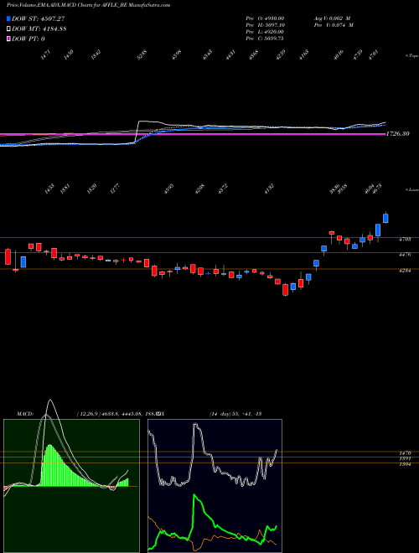Click the 'Pre L: 4920.00' value
419x553 pixels.
pyautogui.click(x=265, y=32)
